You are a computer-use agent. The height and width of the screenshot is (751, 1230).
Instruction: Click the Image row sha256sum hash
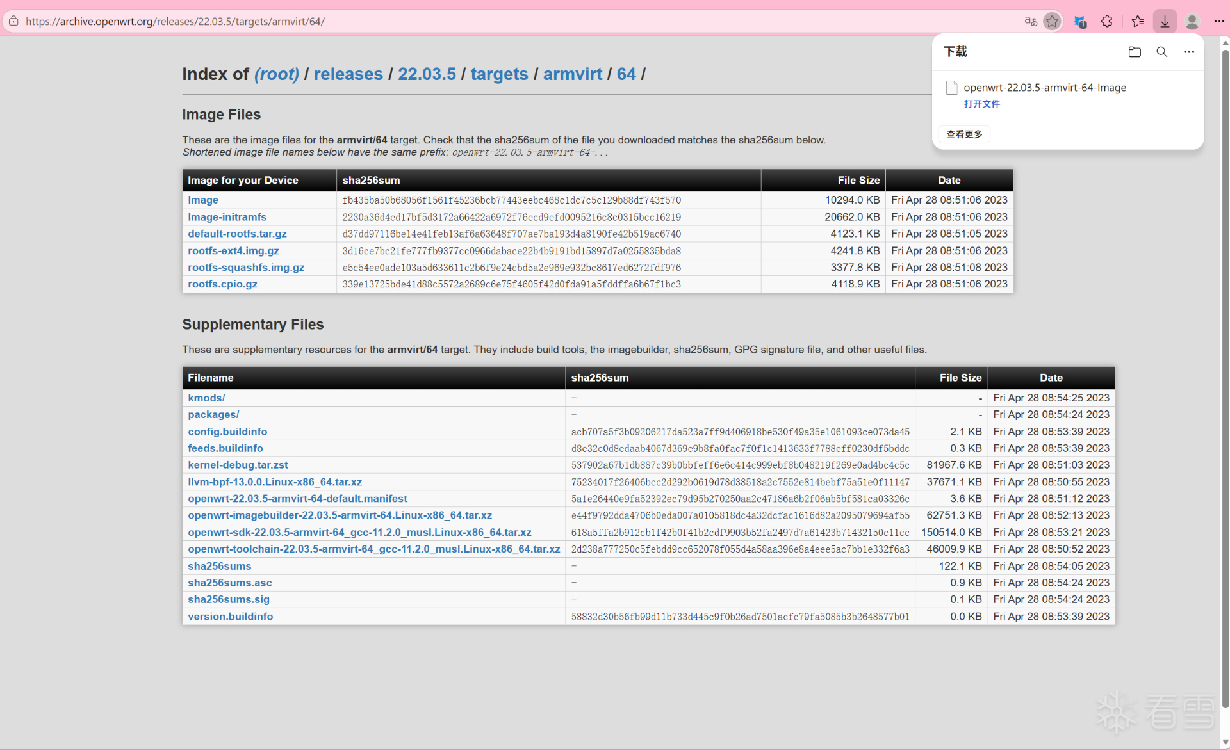(511, 200)
